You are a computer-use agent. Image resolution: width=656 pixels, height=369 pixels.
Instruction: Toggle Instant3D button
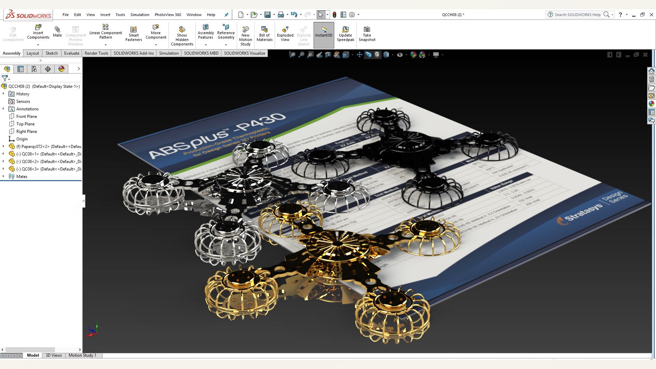[324, 35]
